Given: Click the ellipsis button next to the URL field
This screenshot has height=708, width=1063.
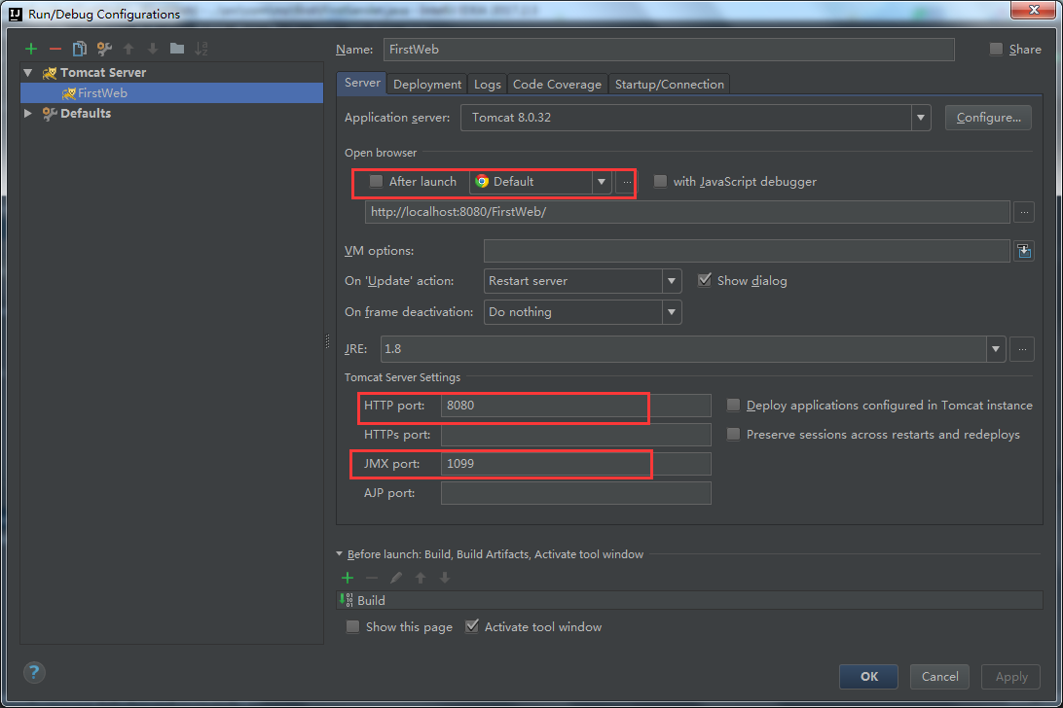Looking at the screenshot, I should 1024,212.
